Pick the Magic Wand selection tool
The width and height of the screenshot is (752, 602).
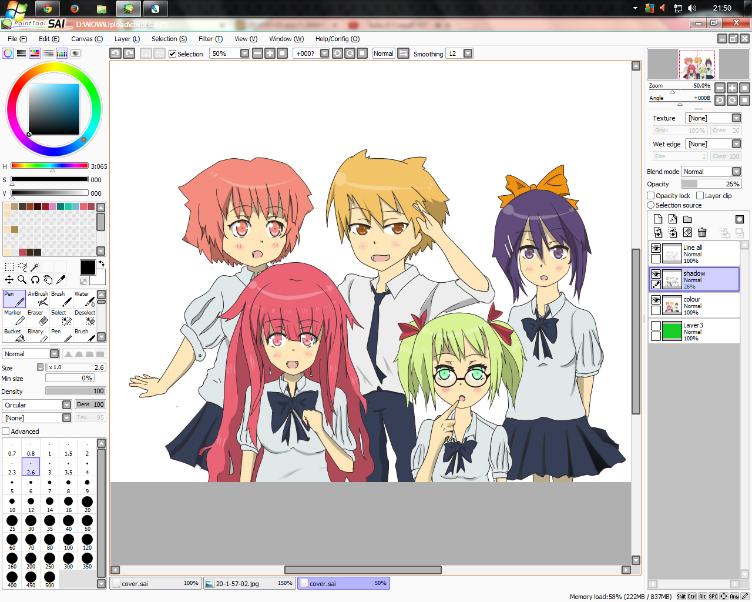tap(35, 267)
